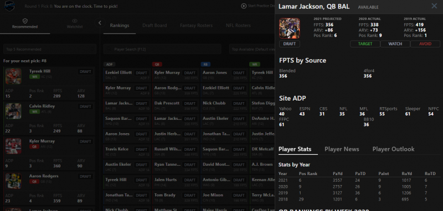Click Tyreek Hill's photo in Recommended
This screenshot has width=443, height=211.
tap(13, 76)
